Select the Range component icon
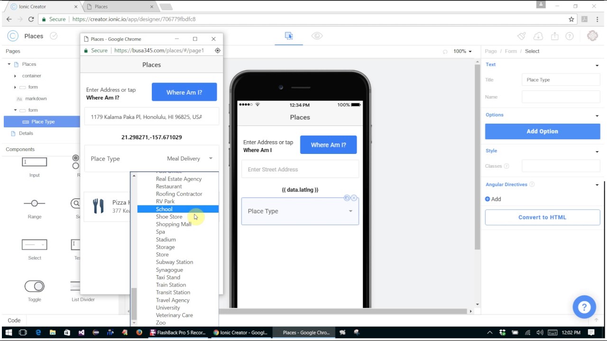Image resolution: width=607 pixels, height=341 pixels. click(35, 203)
